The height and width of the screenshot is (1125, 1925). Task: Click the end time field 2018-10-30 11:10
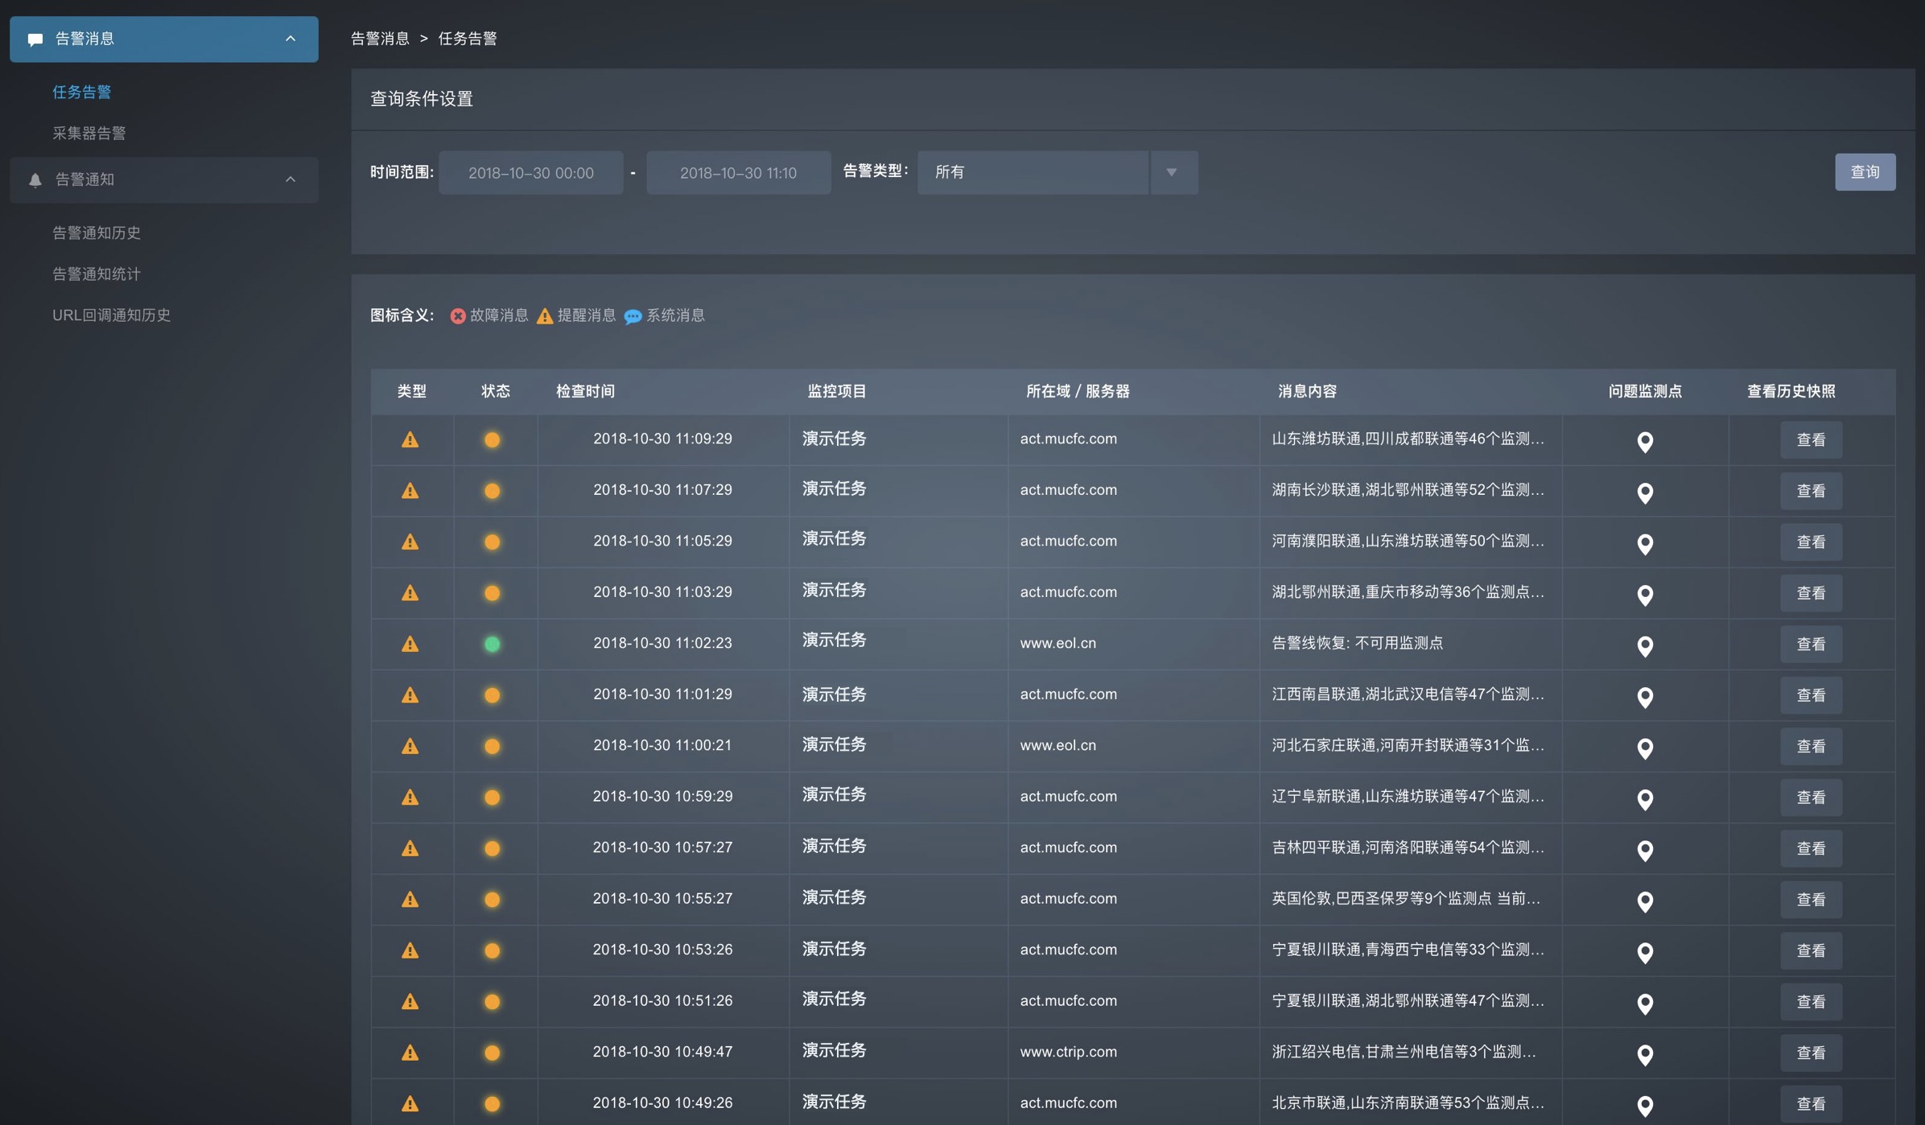[x=738, y=173]
